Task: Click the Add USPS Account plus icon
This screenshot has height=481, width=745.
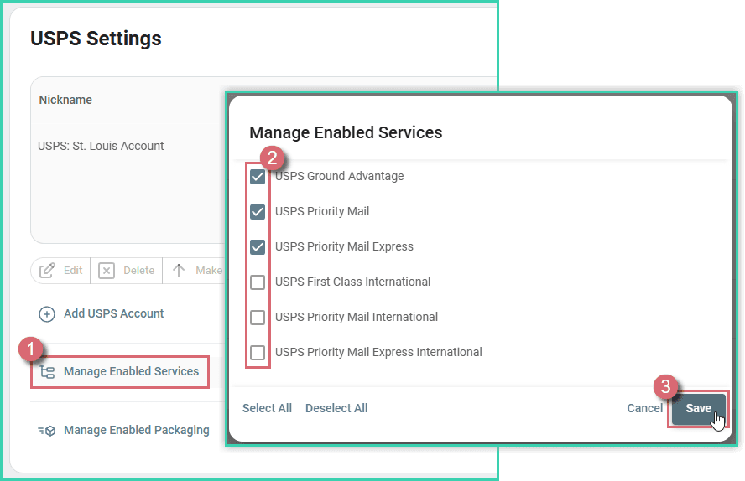Action: coord(47,314)
